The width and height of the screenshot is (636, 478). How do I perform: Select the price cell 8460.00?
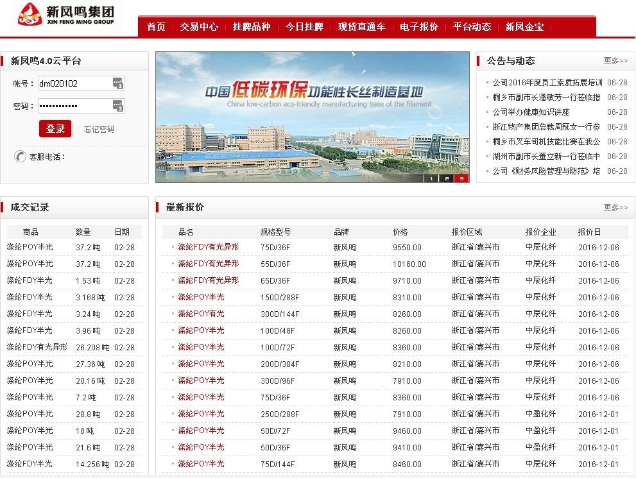point(407,464)
